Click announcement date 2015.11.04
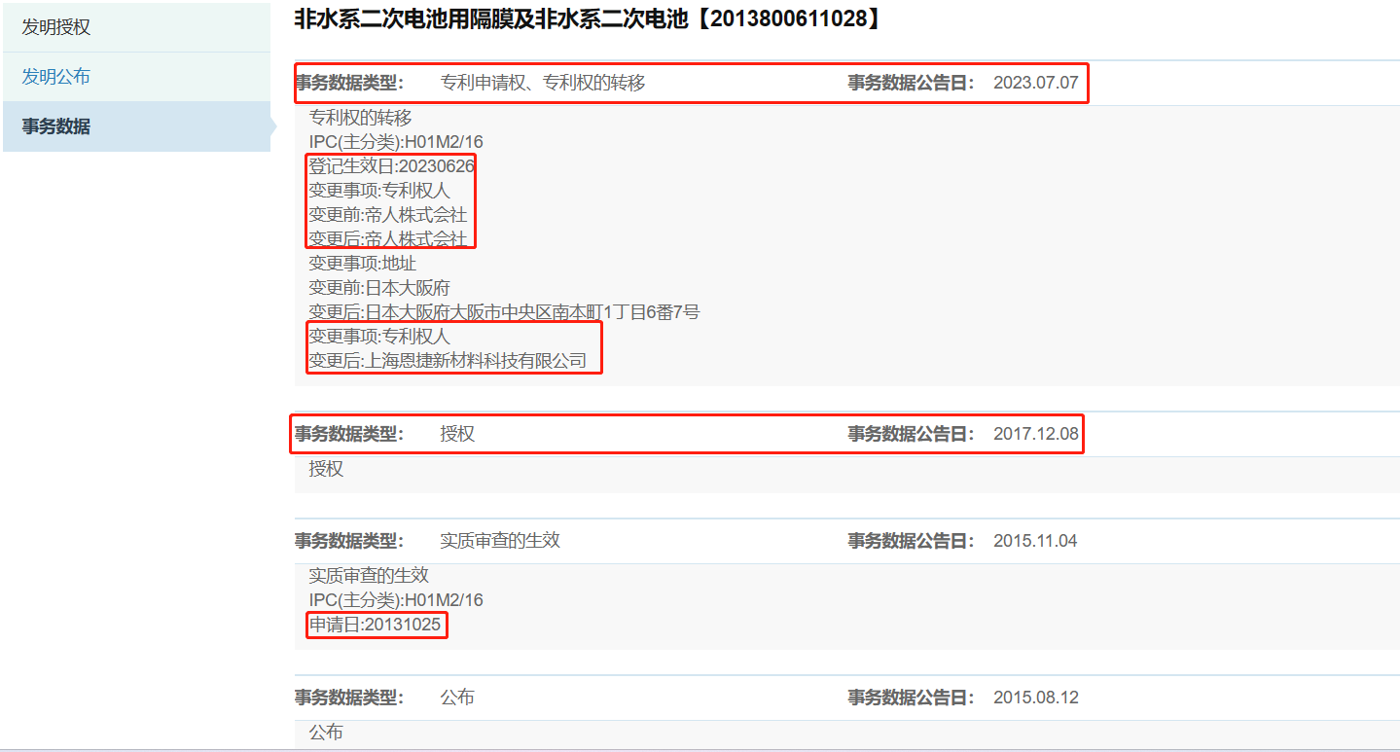Image resolution: width=1400 pixels, height=752 pixels. (x=1035, y=541)
